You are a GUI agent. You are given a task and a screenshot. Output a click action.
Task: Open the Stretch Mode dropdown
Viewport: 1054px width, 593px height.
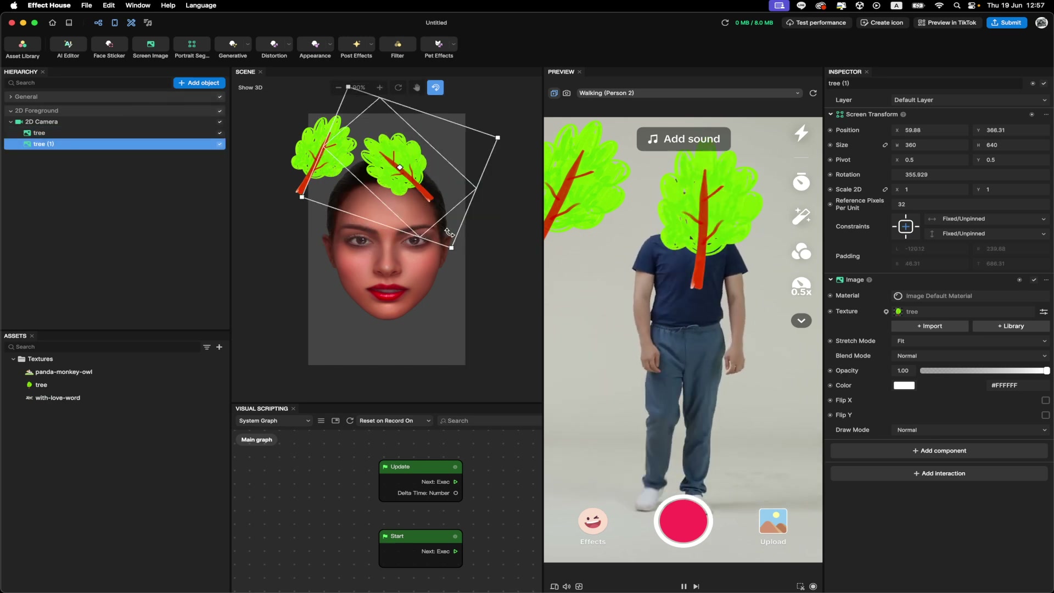pyautogui.click(x=970, y=341)
